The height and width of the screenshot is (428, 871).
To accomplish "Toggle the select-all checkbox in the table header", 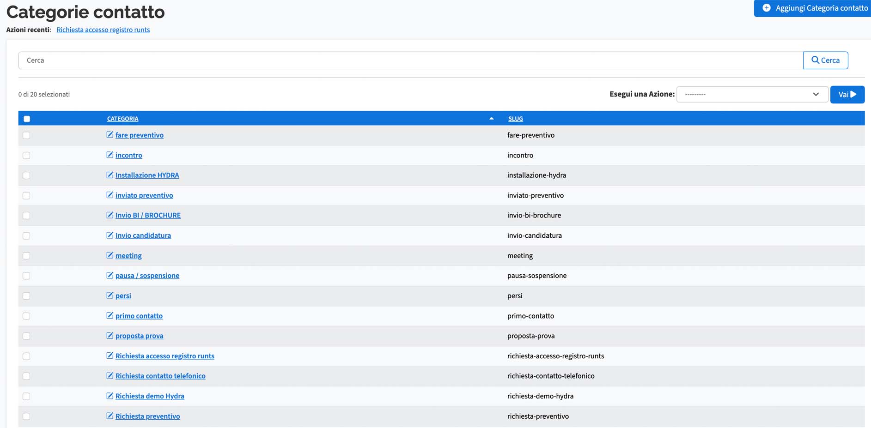I will (x=27, y=119).
